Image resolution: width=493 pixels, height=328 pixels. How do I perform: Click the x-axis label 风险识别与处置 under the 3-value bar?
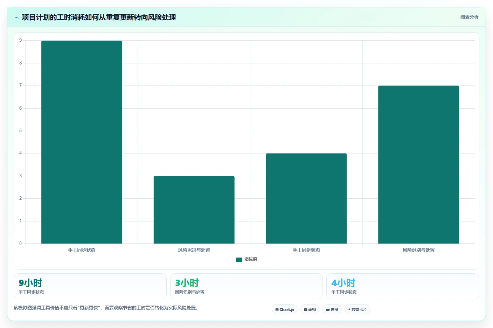(x=194, y=250)
